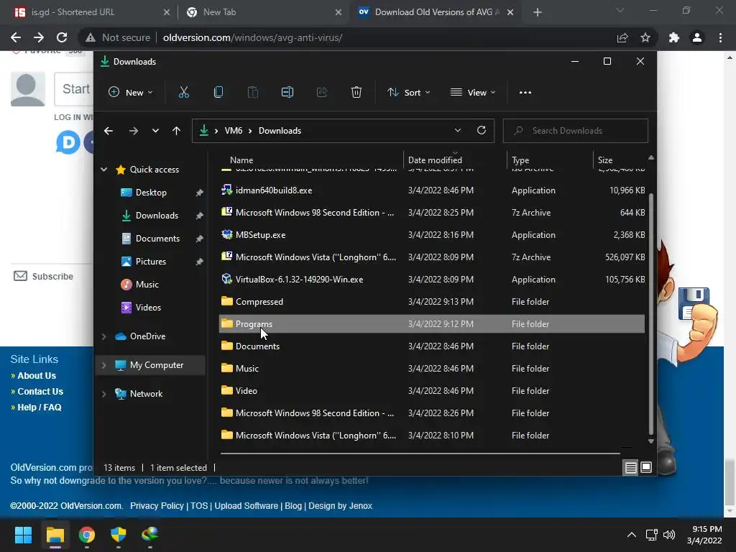The width and height of the screenshot is (736, 552).
Task: Open the New dropdown in Explorer
Action: coord(131,93)
